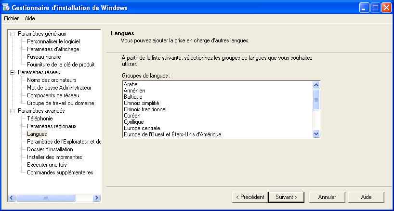Select Europe de l'Ouest et États-Unis
This screenshot has width=394, height=211.
tap(218, 134)
